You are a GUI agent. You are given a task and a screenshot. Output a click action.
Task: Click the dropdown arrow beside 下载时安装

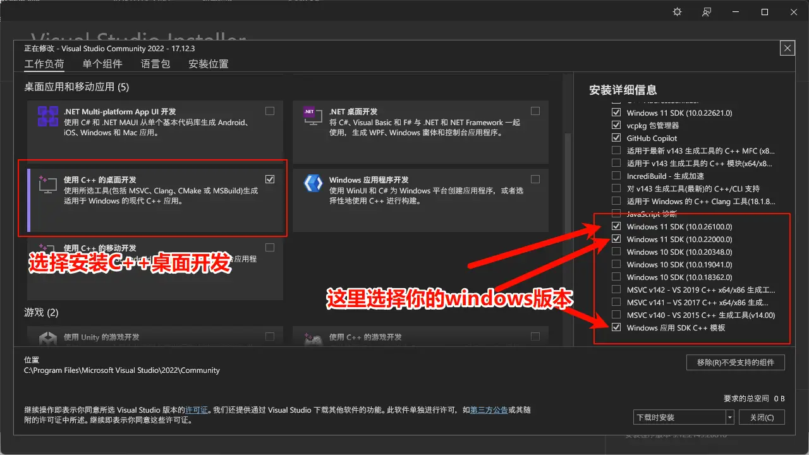point(729,417)
